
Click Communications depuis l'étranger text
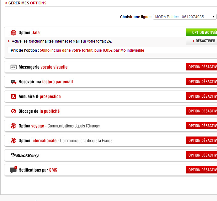(74, 126)
